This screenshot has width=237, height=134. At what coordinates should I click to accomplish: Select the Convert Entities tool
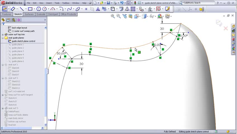pyautogui.click(x=113, y=9)
